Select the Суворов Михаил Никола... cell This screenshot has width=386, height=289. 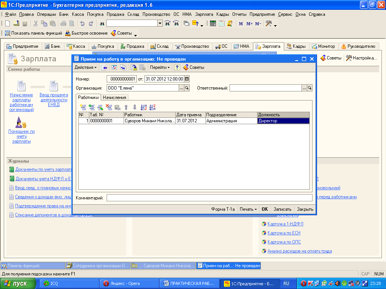(150, 121)
